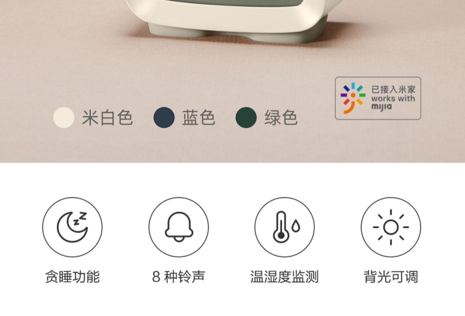Click the 绿色 color label

tap(281, 118)
